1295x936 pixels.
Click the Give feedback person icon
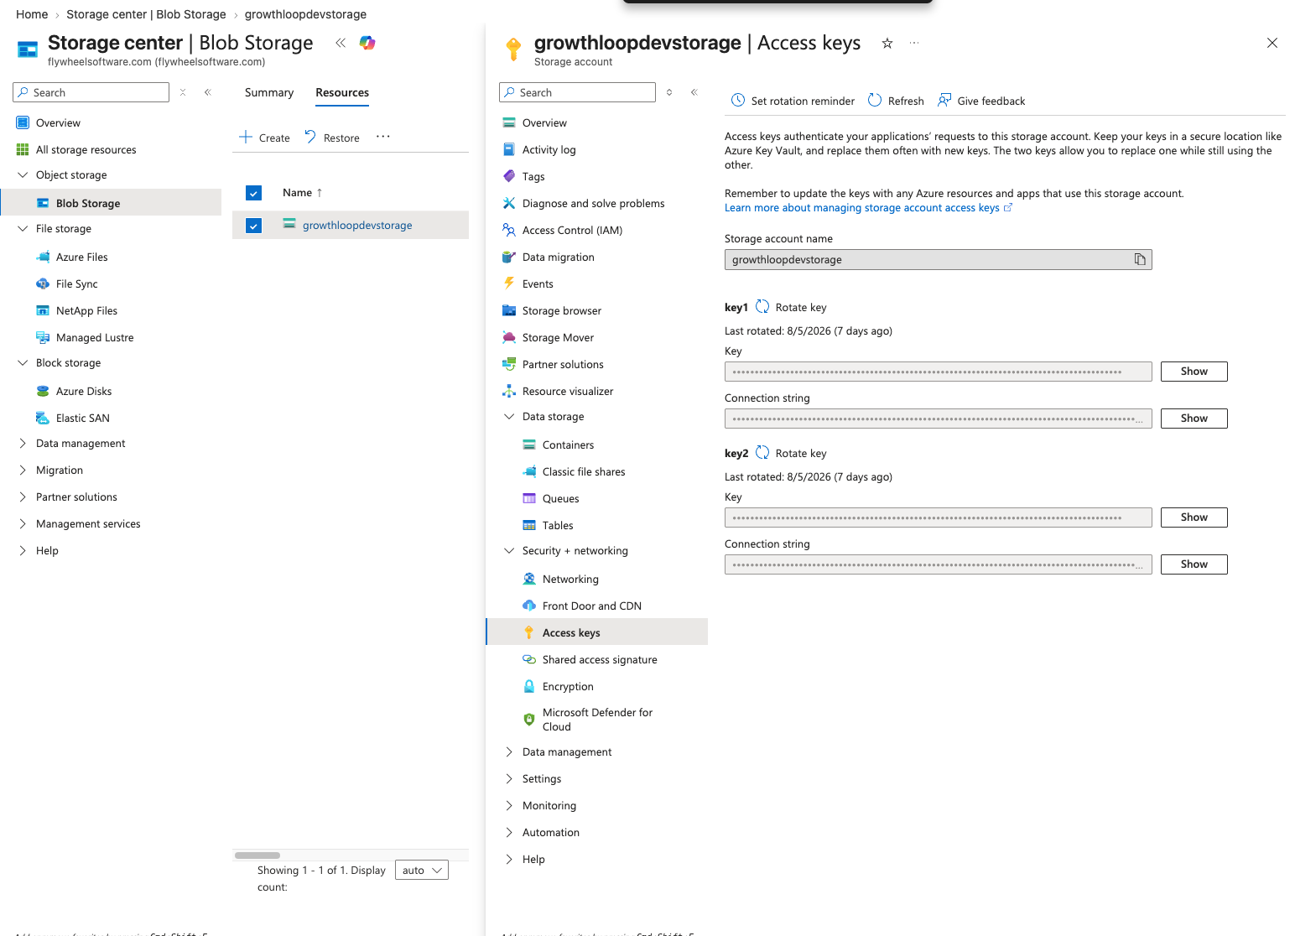(x=944, y=101)
